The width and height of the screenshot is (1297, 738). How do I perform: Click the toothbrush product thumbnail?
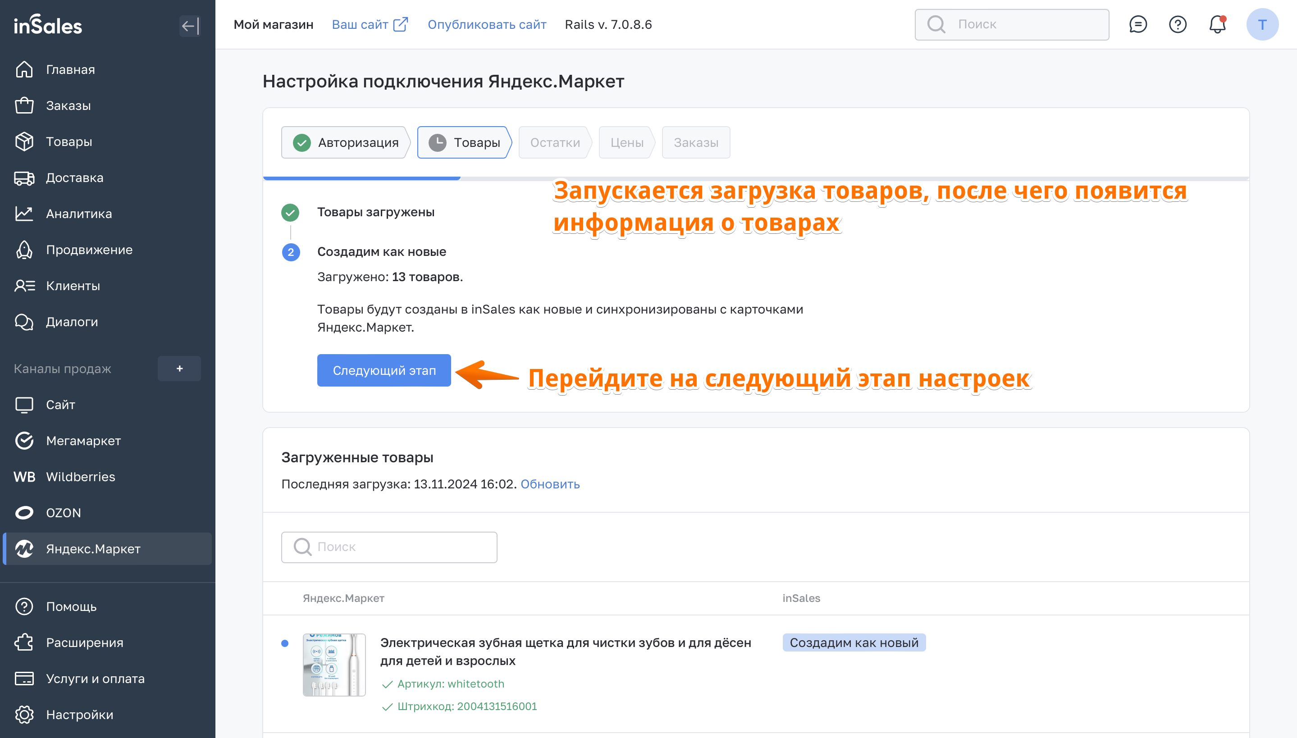pyautogui.click(x=334, y=665)
